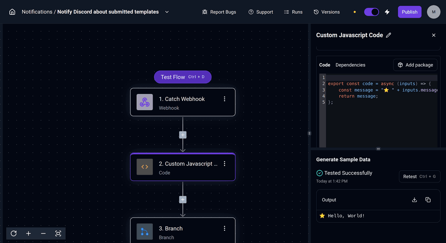Click the Webhook step icon

(x=145, y=102)
